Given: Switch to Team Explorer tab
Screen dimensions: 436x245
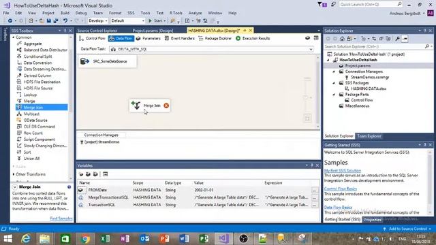Looking at the screenshot, I should (369, 136).
